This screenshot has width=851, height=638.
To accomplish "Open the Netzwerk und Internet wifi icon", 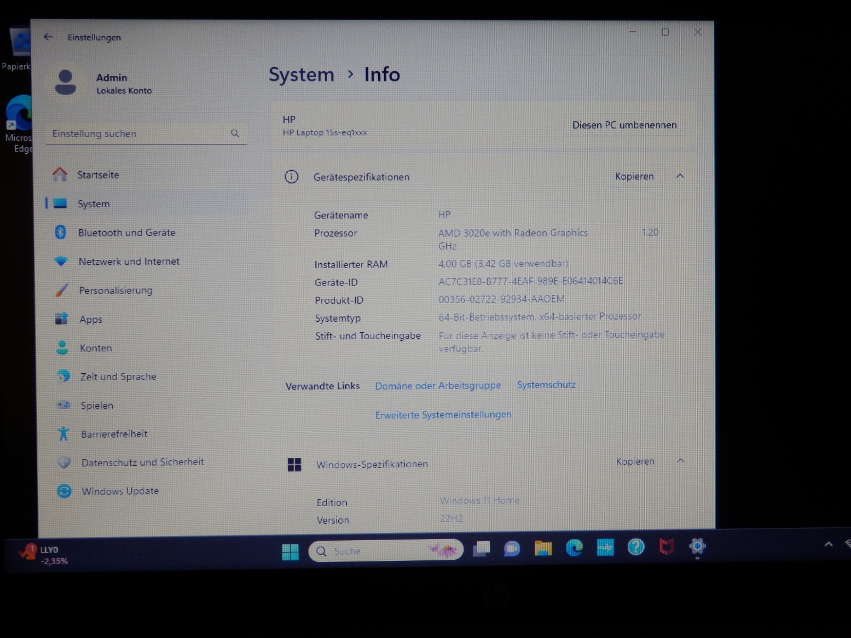I will pos(61,261).
